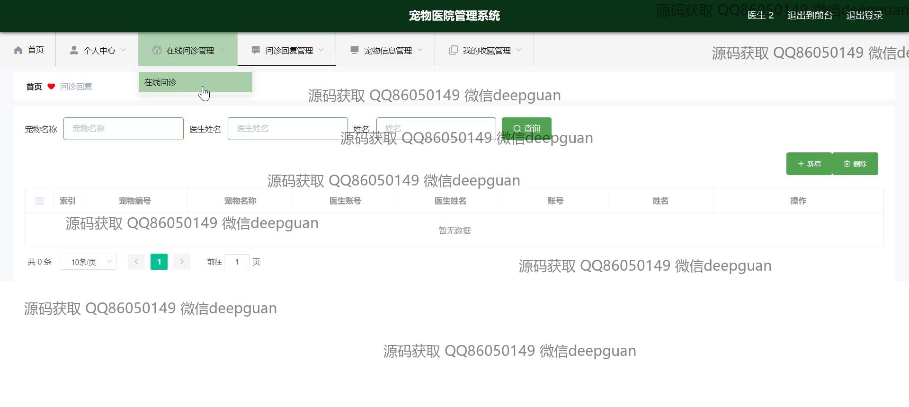Click the red heart breadcrumb icon
The image size is (909, 407).
point(51,87)
